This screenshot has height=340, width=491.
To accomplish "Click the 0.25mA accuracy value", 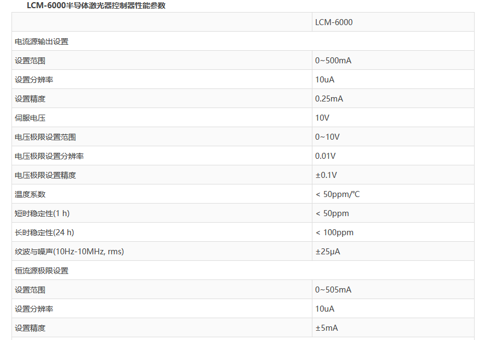I will [329, 99].
